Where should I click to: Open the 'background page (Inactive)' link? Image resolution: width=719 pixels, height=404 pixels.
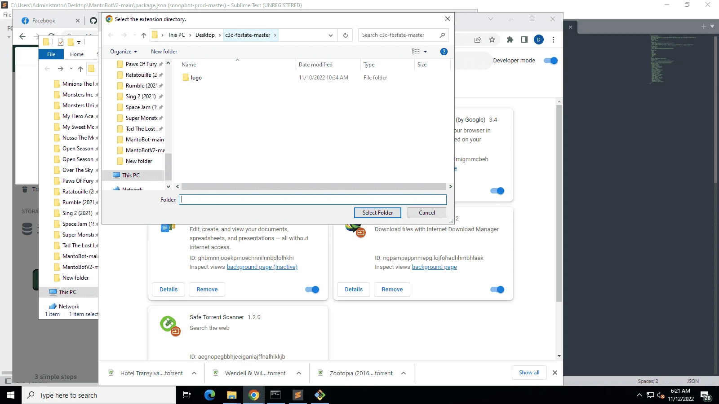point(262,267)
